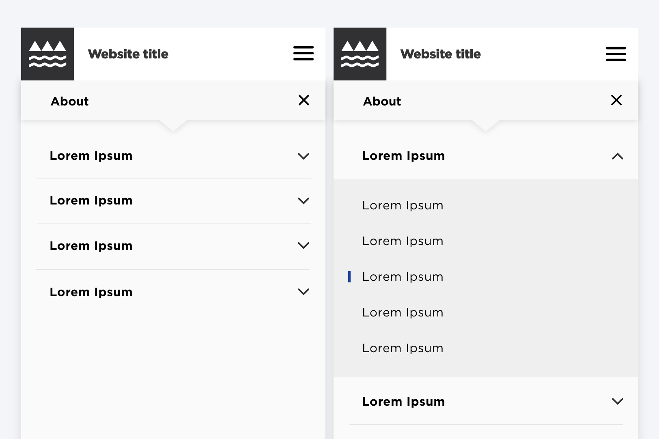Click the pointer notch below left About header
This screenshot has height=439, width=659.
174,126
